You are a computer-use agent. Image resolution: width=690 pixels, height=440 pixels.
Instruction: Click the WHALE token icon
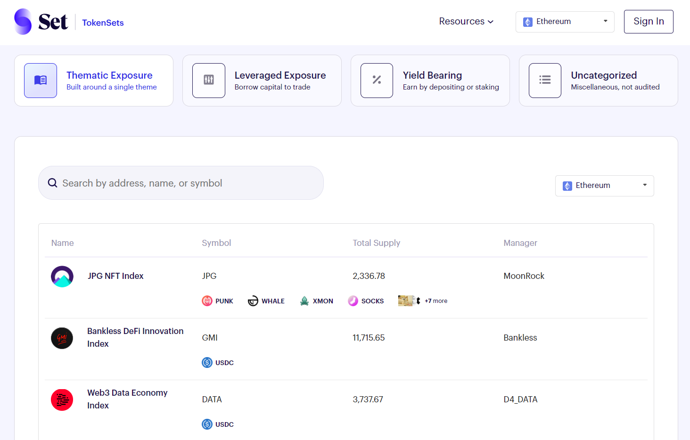pos(253,301)
